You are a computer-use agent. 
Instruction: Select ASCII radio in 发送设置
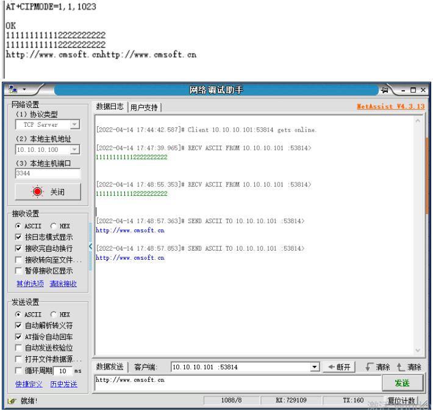point(18,314)
